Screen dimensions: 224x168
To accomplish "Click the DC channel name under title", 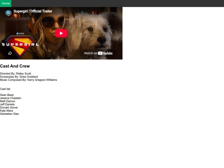I will (15, 15).
